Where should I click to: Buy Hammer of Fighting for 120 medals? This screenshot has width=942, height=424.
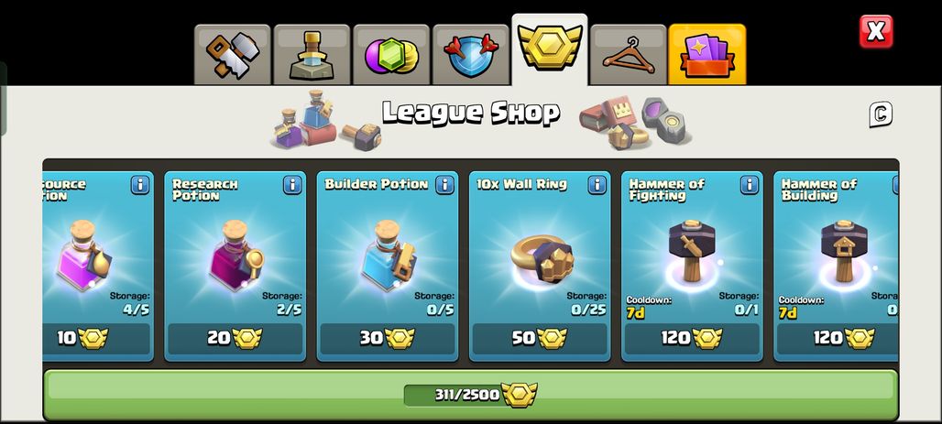pos(692,339)
